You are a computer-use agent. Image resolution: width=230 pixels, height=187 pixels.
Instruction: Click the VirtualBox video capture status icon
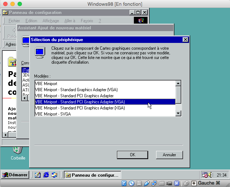point(169,183)
